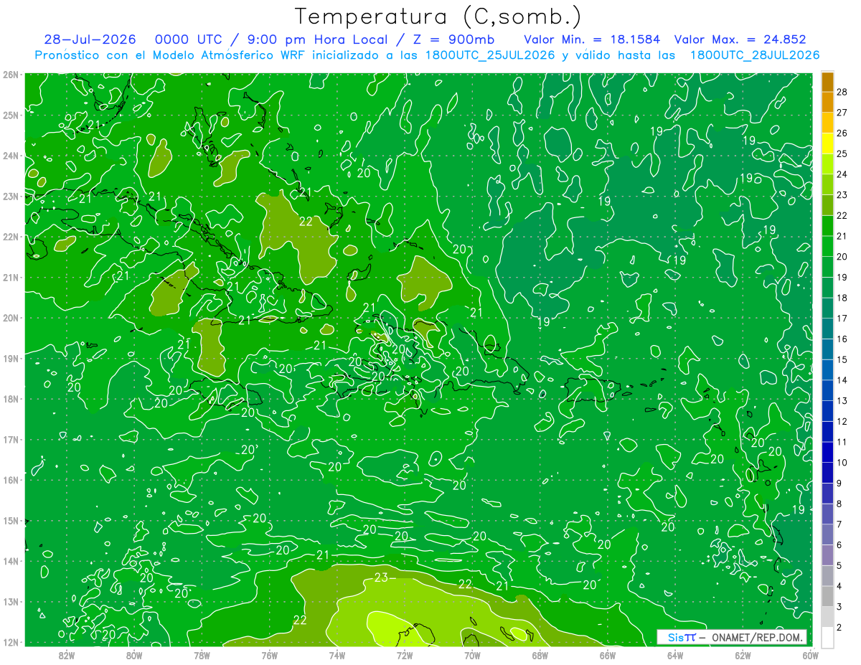The image size is (861, 665).
Task: Click the "Sisπ – ONAMET/REP.DOM." logo box
Action: click(733, 637)
